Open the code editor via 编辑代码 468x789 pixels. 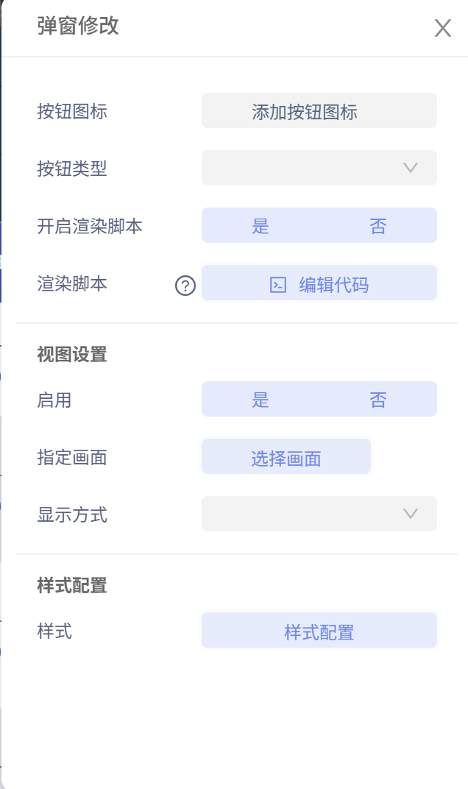319,283
